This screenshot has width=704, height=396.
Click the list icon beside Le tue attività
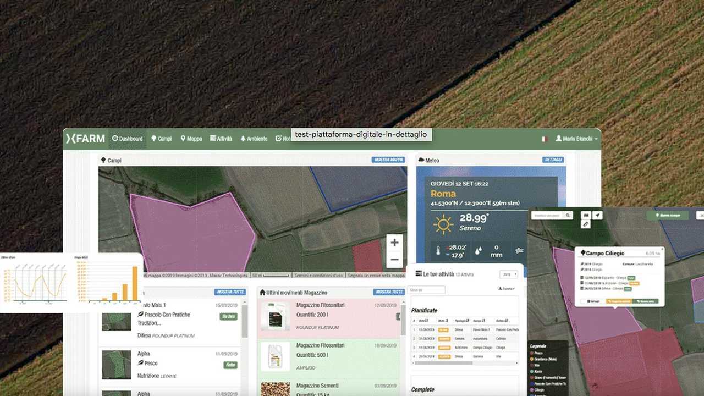click(x=419, y=273)
